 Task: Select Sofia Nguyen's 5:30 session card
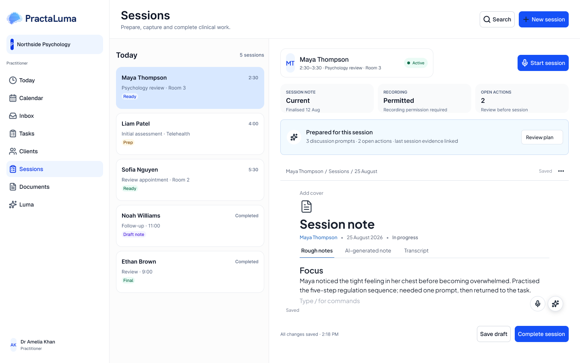click(190, 180)
